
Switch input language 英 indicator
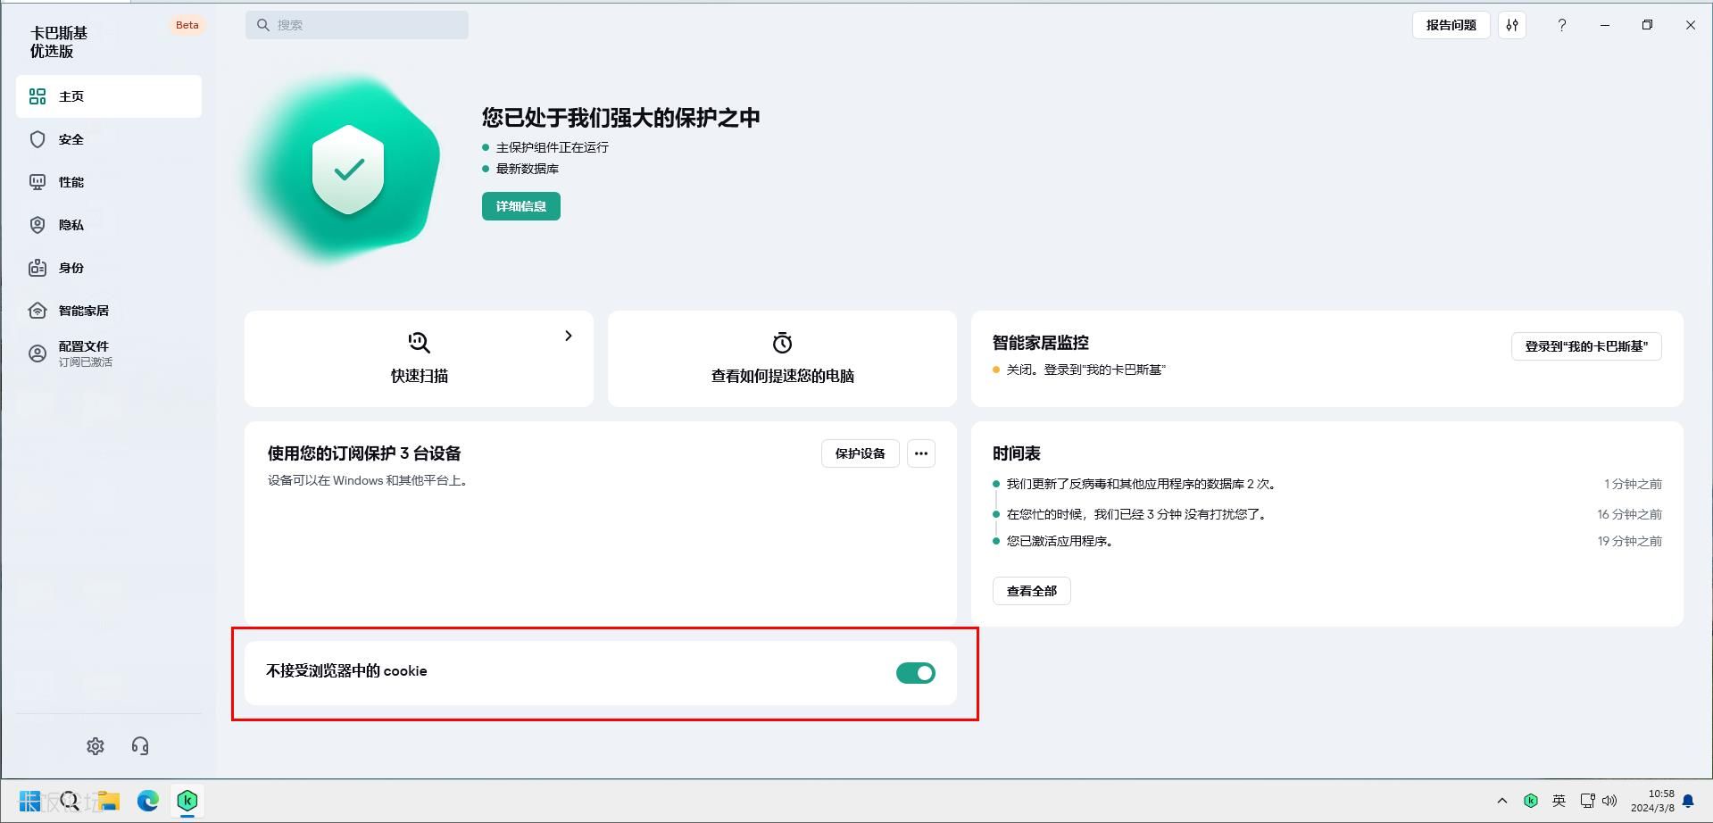click(1559, 801)
